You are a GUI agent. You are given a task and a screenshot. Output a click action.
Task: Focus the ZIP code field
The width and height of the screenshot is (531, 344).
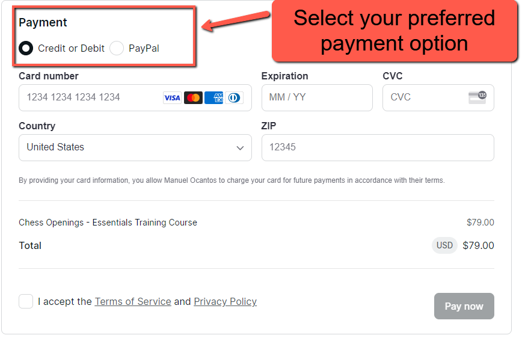(x=378, y=147)
